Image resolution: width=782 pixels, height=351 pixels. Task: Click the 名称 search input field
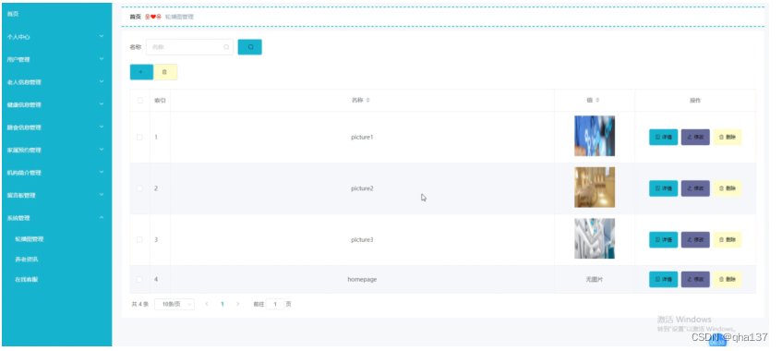tap(189, 47)
